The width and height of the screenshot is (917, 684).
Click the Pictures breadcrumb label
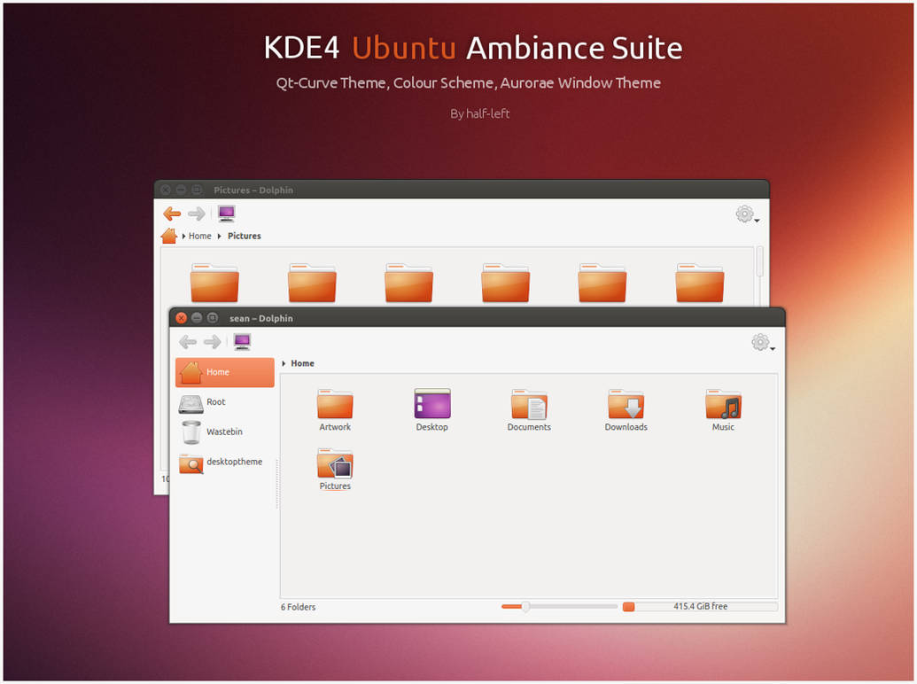tap(244, 236)
